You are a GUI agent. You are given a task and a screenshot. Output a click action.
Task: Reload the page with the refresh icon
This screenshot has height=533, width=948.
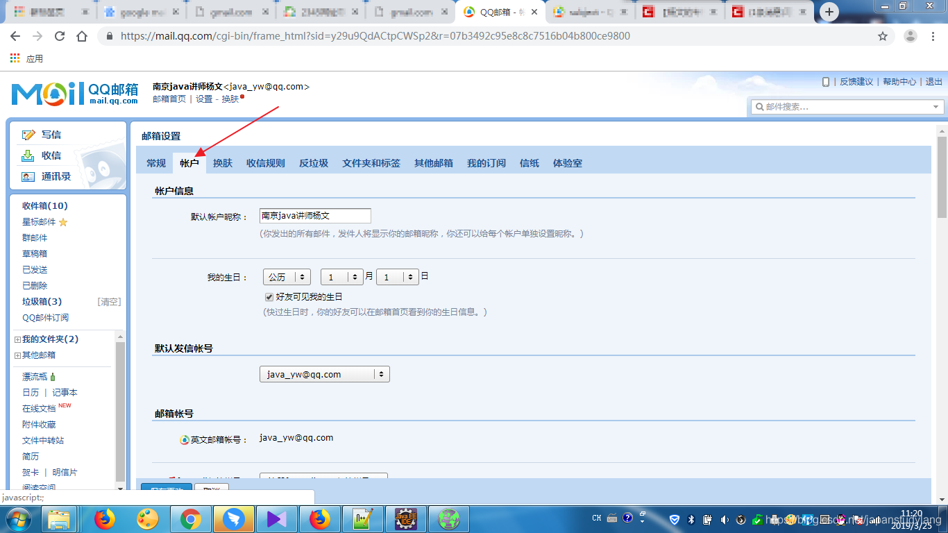point(60,36)
